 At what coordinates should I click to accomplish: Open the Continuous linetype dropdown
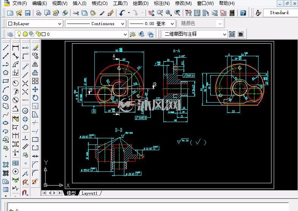95,24
